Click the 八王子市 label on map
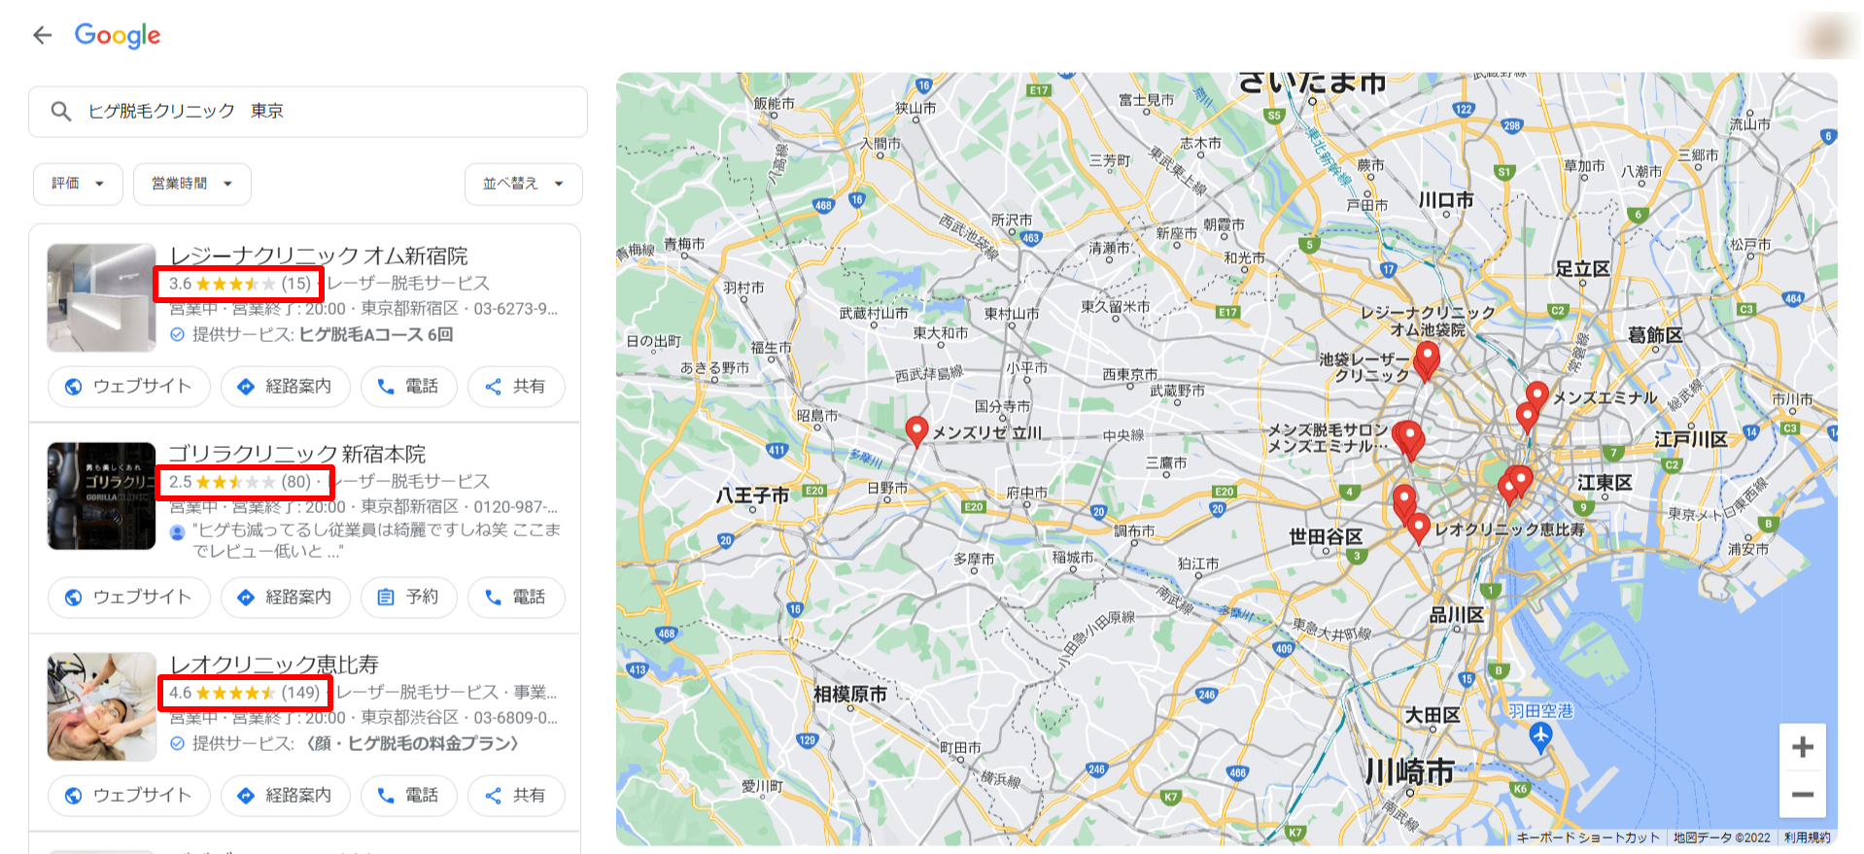The width and height of the screenshot is (1864, 854). (752, 496)
